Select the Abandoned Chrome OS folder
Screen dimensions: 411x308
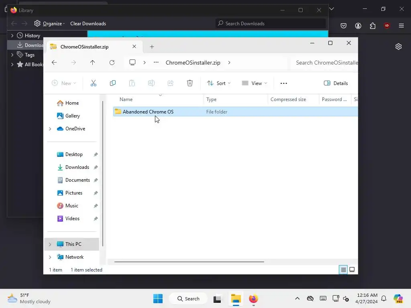click(x=235, y=111)
